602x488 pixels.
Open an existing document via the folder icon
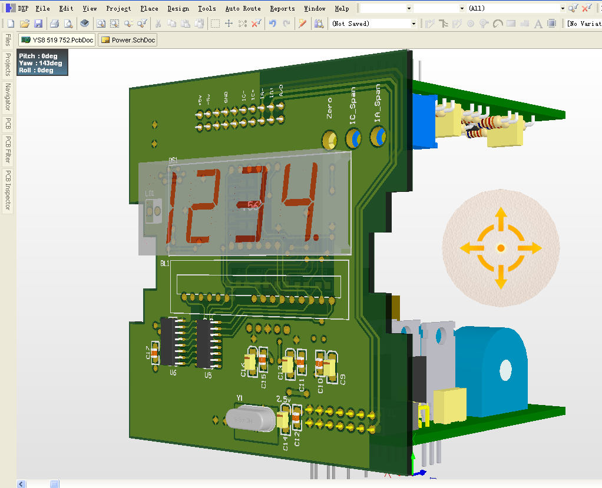[x=25, y=24]
